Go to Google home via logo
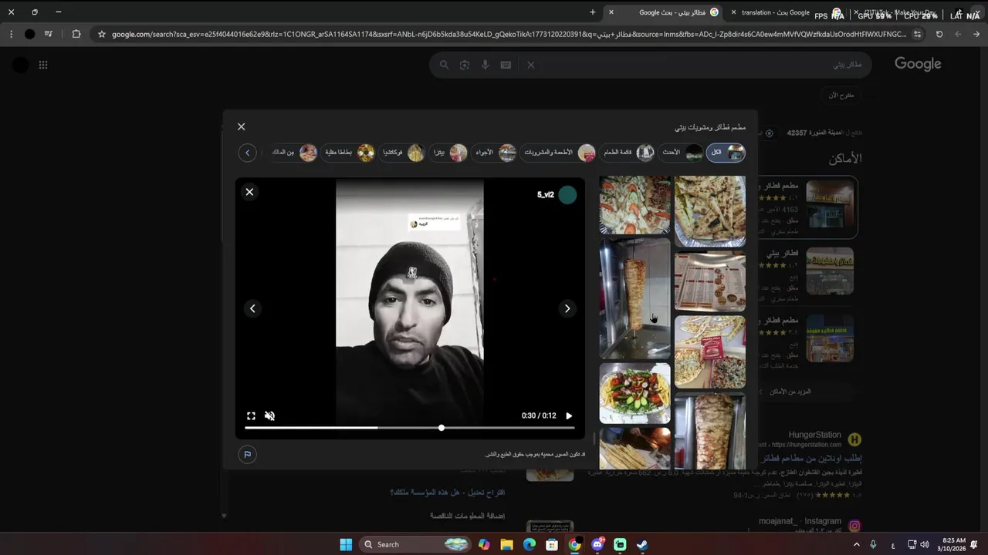988x555 pixels. pos(918,64)
